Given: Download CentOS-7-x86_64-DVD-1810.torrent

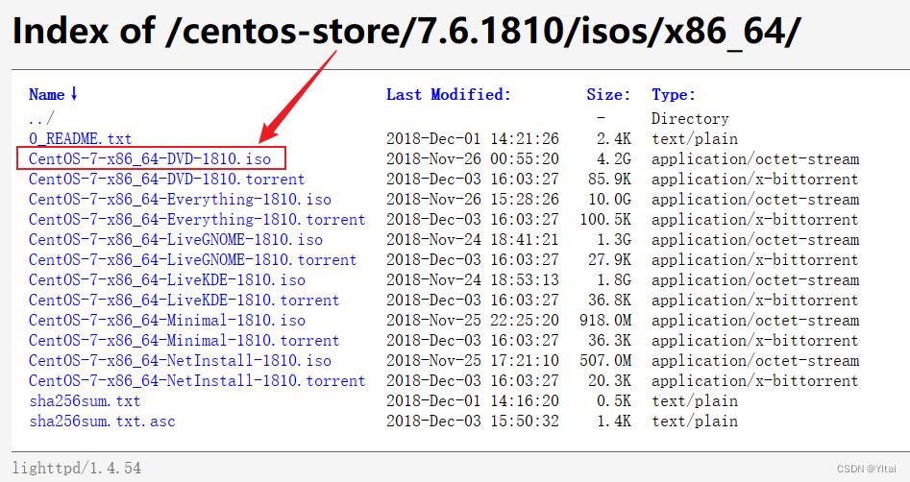Looking at the screenshot, I should pyautogui.click(x=166, y=180).
